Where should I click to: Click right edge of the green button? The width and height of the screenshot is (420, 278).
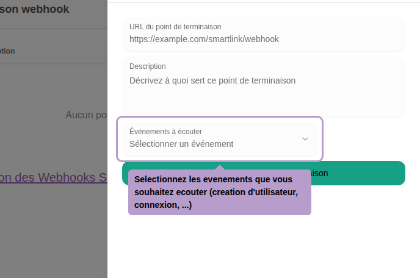point(391,173)
